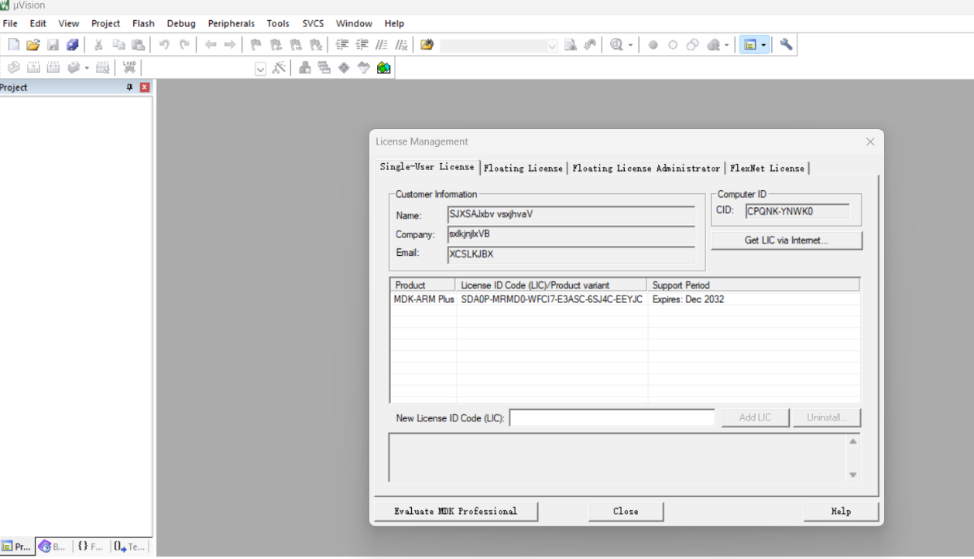Click the New License ID Code input field
The height and width of the screenshot is (559, 974).
click(x=612, y=418)
